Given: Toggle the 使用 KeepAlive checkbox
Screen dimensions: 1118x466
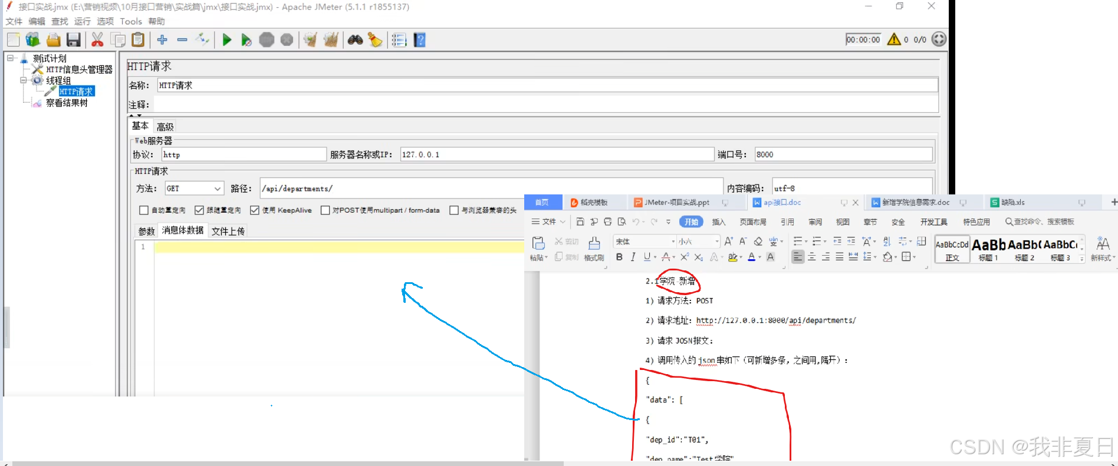Looking at the screenshot, I should (x=255, y=210).
